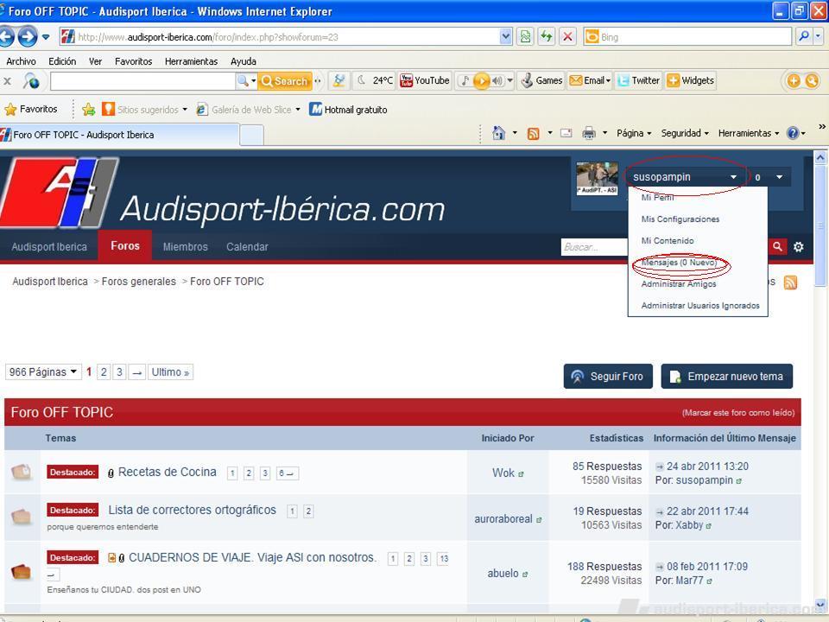Select the Foros navigation tab
829x622 pixels.
(x=125, y=246)
